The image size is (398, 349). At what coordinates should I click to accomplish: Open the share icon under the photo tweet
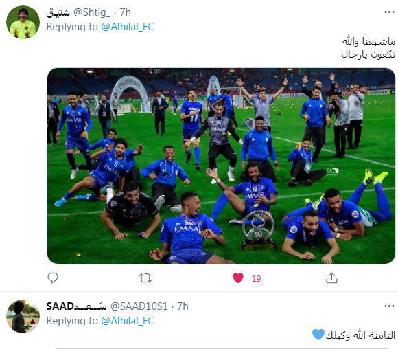(331, 278)
